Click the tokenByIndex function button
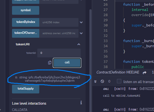Screen dimensions: 154x112 coord(26,22)
